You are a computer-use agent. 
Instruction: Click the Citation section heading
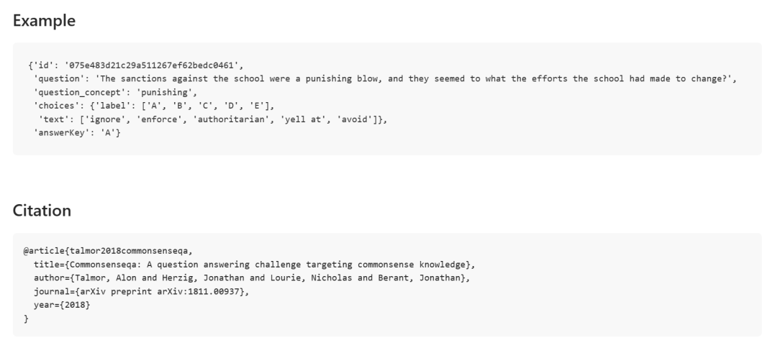click(42, 211)
